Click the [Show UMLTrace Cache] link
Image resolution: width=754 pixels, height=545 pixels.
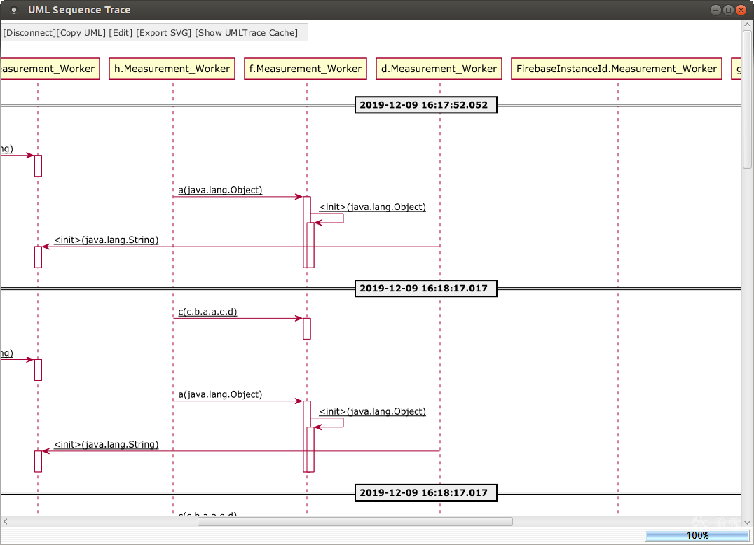pos(246,33)
